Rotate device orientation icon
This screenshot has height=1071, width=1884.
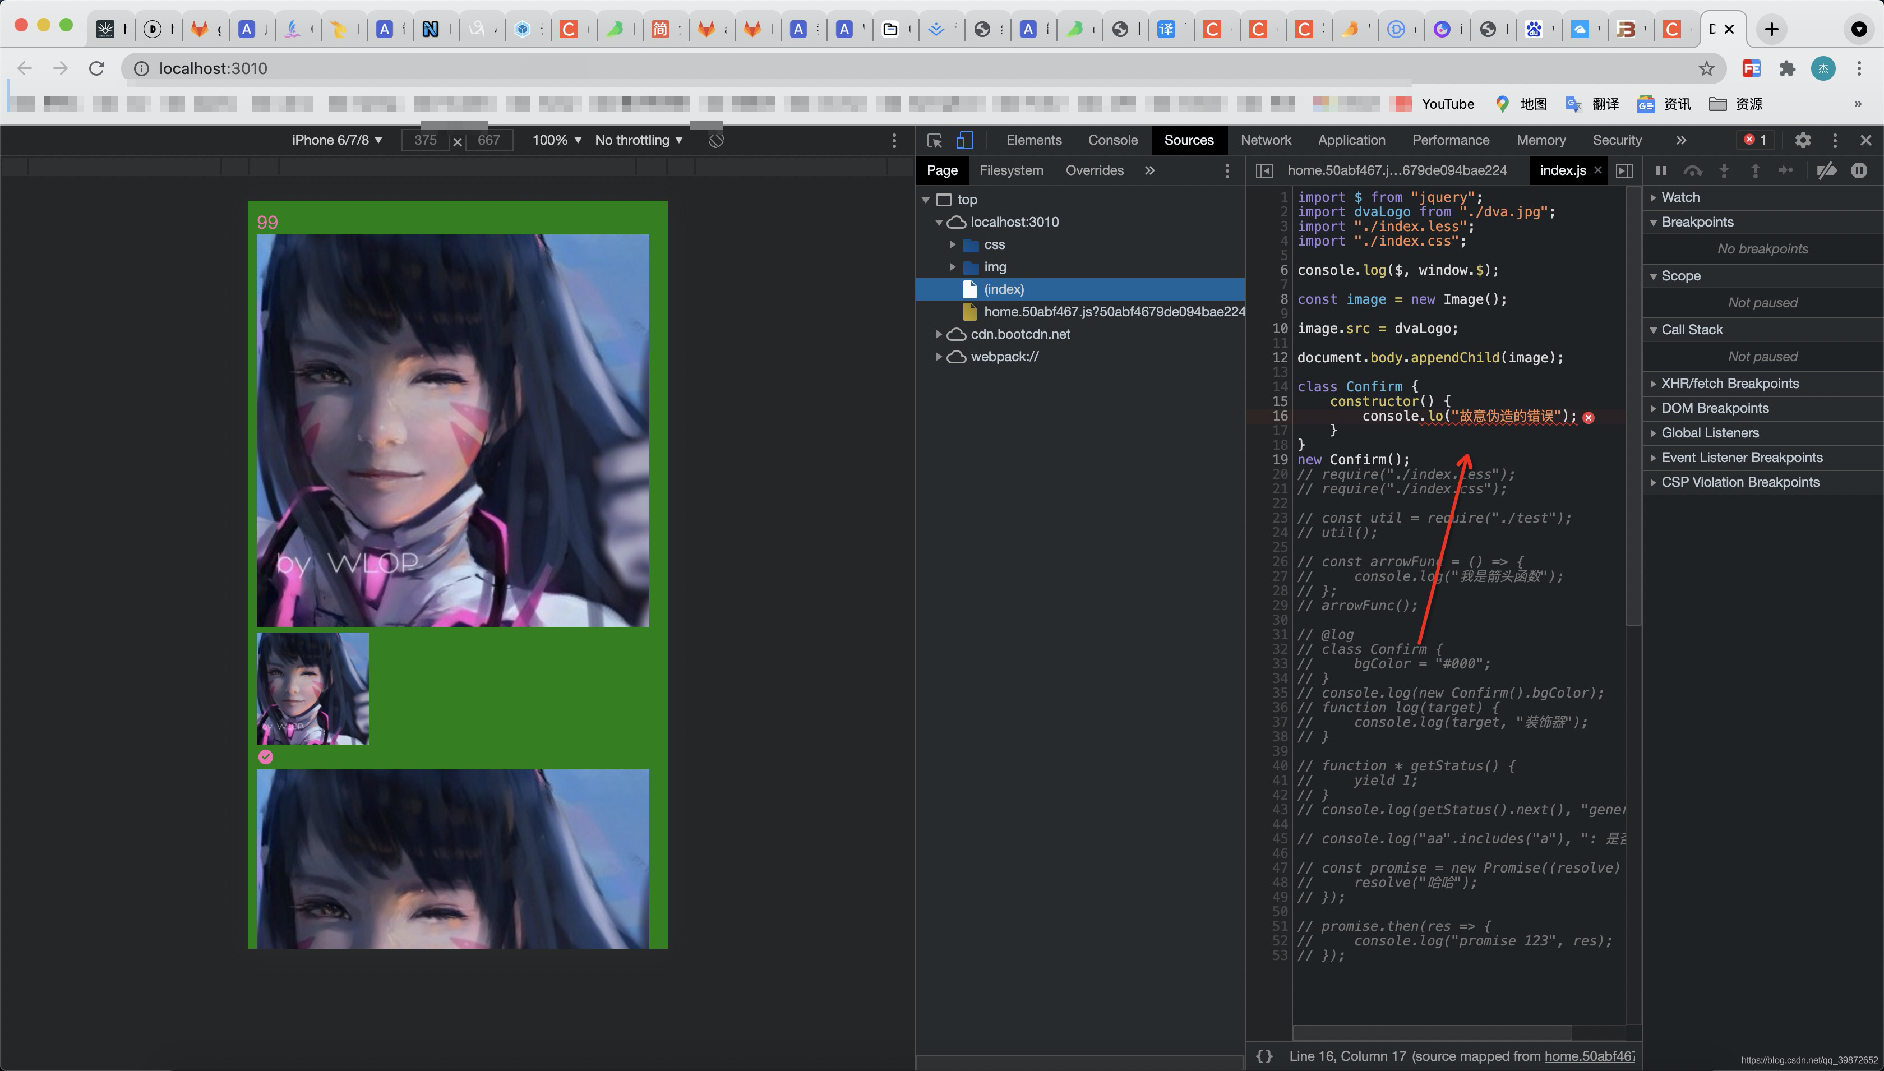click(716, 140)
